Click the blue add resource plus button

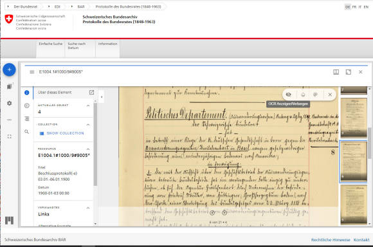pyautogui.click(x=9, y=69)
